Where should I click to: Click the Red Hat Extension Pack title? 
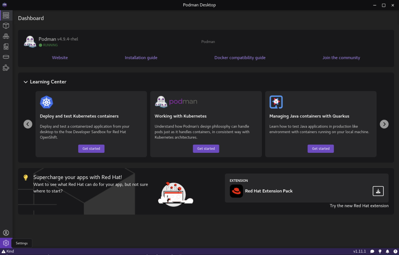tap(269, 191)
